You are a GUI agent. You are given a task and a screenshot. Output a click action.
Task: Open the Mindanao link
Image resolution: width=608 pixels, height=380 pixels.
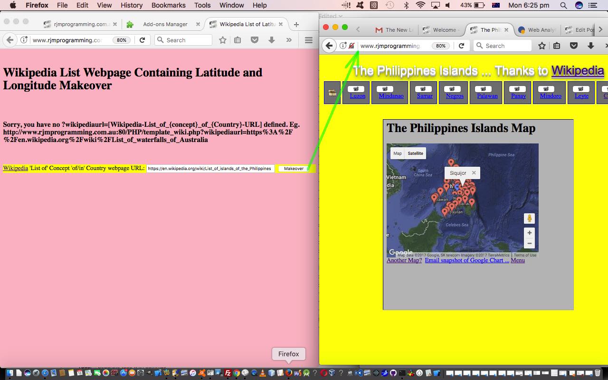391,96
